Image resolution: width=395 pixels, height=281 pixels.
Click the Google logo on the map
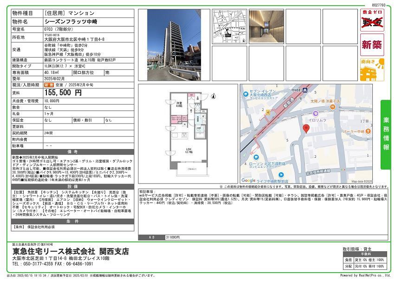248,180
